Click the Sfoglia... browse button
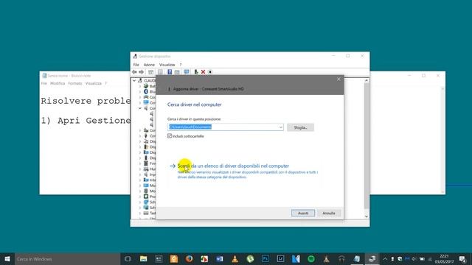 coord(300,127)
